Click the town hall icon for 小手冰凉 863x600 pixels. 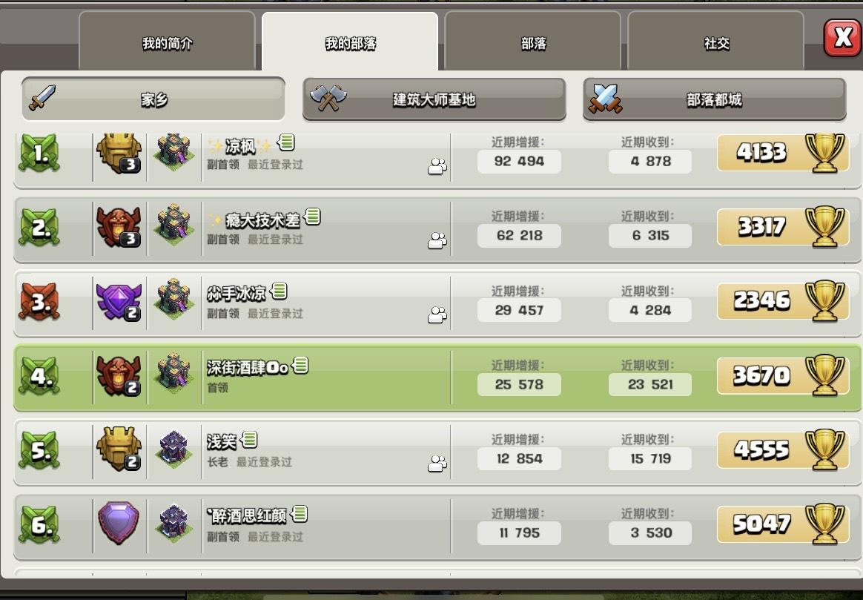174,300
